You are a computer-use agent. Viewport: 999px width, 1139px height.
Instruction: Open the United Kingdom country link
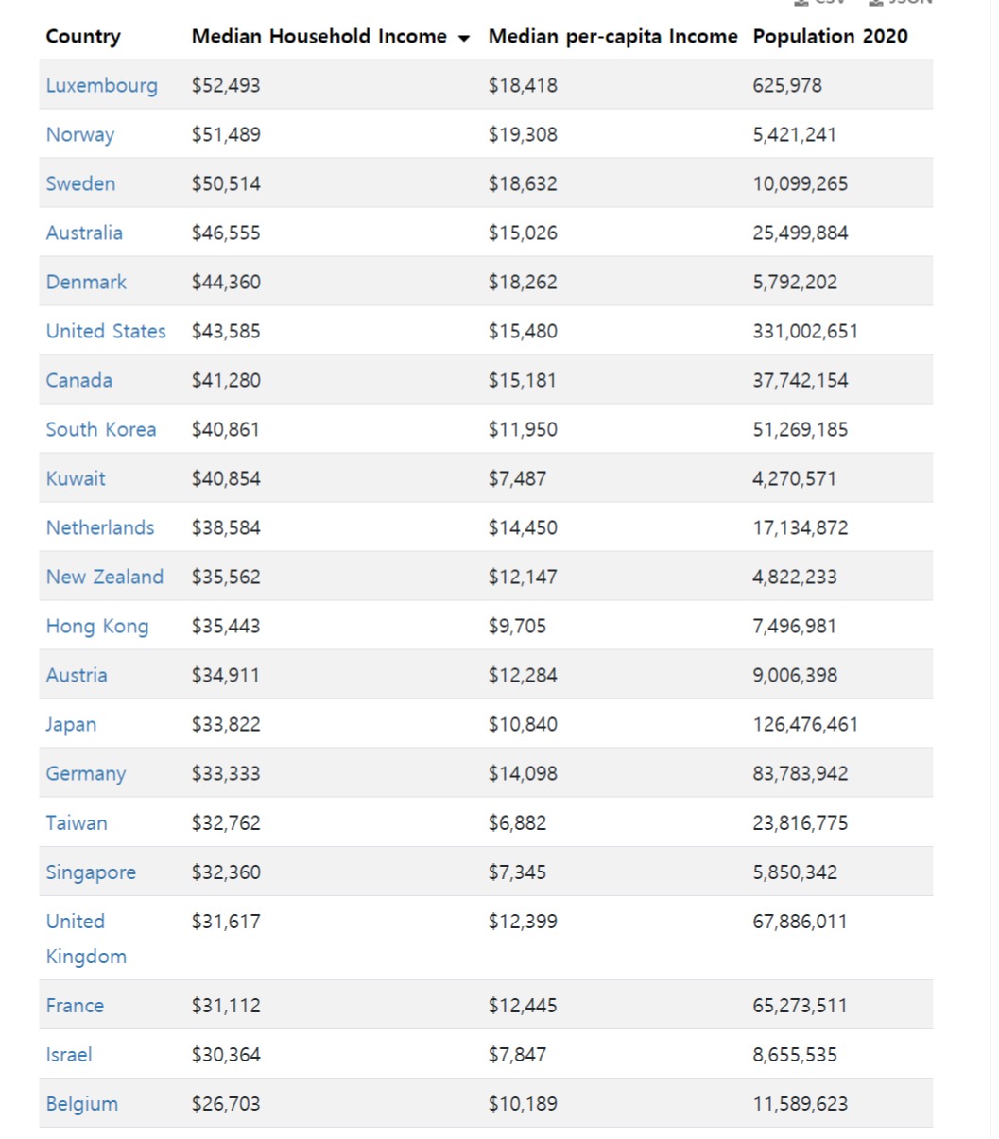point(86,939)
